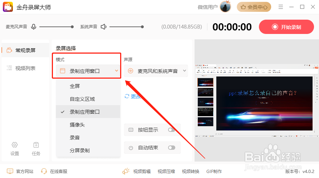Click the 金舟录屏大师 app logo
Image resolution: width=319 pixels, height=178 pixels.
pos(8,7)
